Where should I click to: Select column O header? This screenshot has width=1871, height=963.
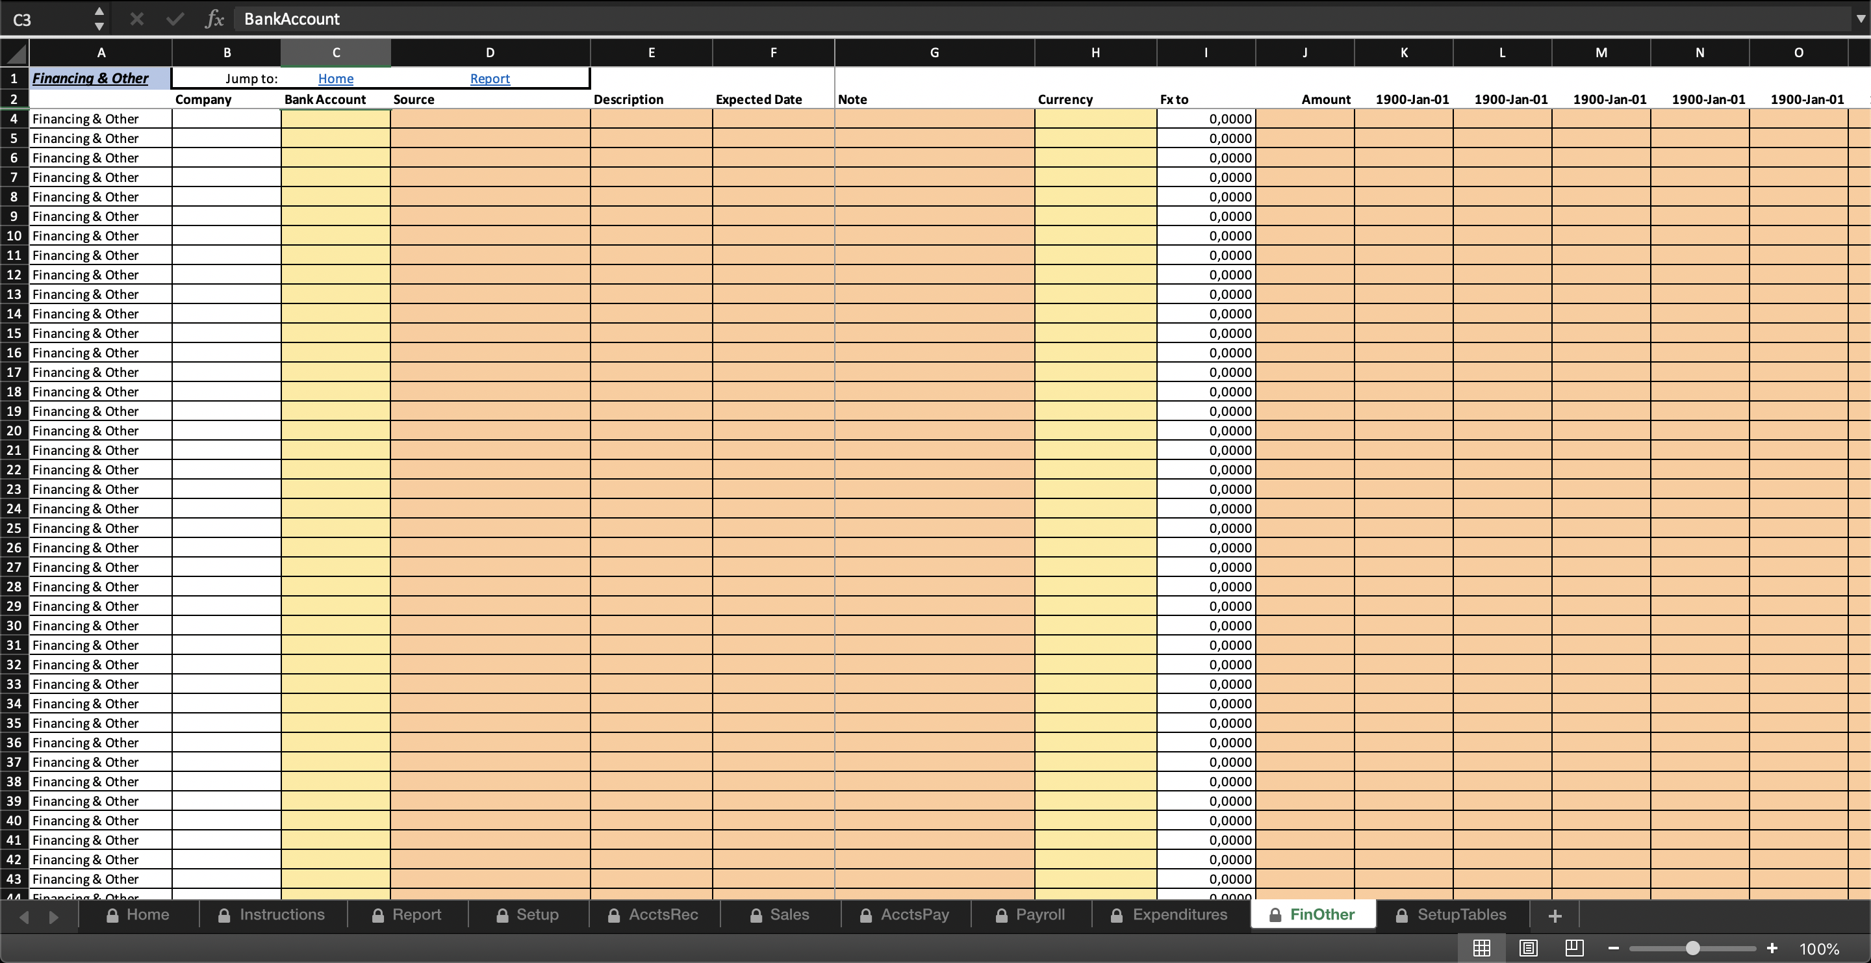click(x=1798, y=52)
